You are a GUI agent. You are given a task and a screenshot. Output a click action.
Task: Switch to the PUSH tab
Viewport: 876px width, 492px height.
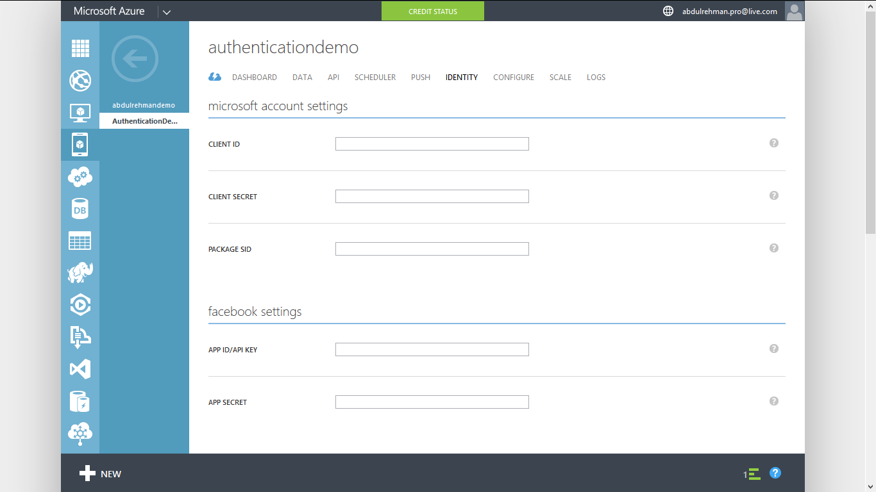coord(421,77)
